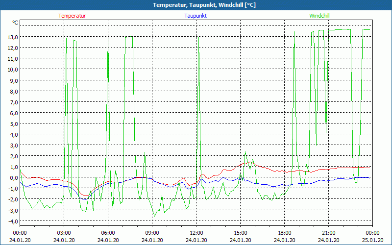Click the °C unit label on y-axis
392x245 pixels.
tap(15, 23)
